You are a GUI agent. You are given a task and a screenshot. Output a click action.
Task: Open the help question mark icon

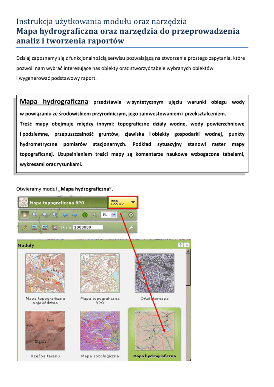point(131,215)
